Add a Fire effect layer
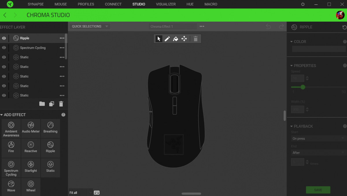The width and height of the screenshot is (347, 196). pos(11,148)
